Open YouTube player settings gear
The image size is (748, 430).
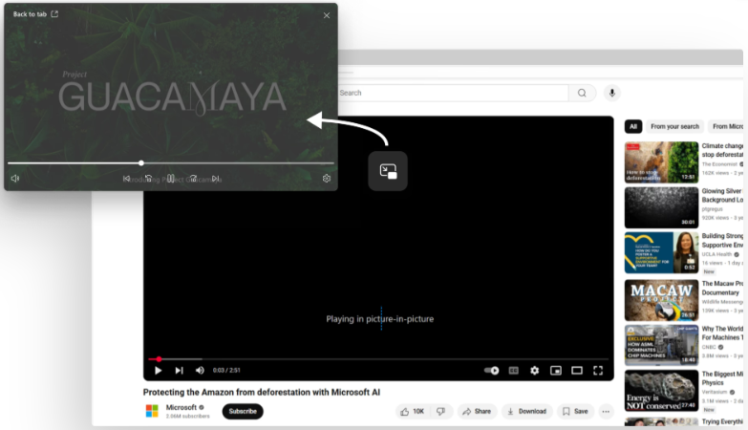pyautogui.click(x=534, y=371)
